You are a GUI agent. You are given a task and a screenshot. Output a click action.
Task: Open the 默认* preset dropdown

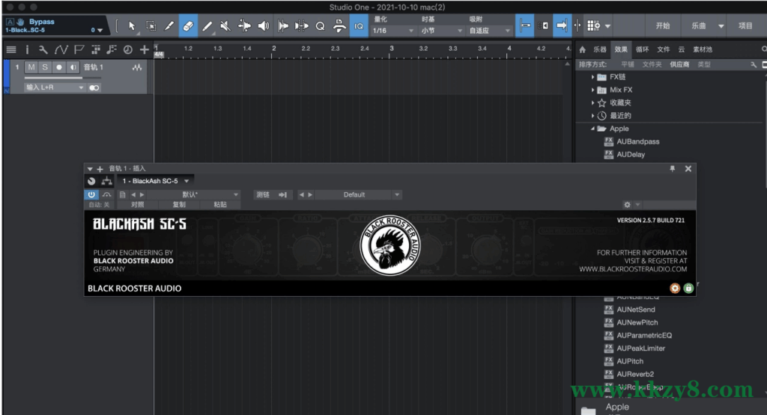pyautogui.click(x=193, y=195)
